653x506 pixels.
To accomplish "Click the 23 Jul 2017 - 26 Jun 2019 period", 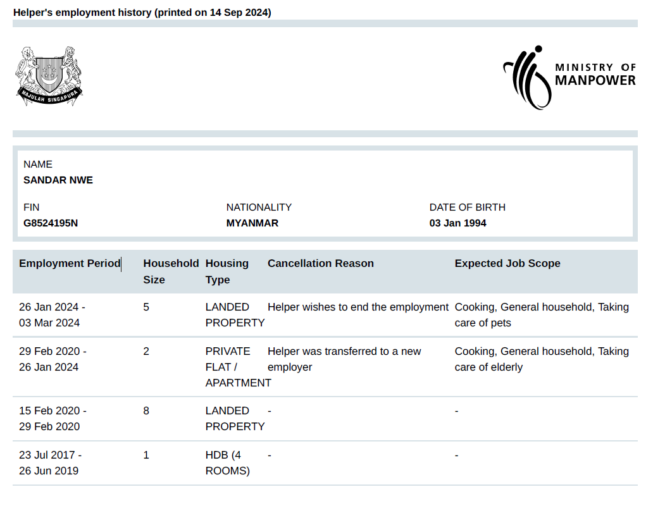I will pos(50,463).
